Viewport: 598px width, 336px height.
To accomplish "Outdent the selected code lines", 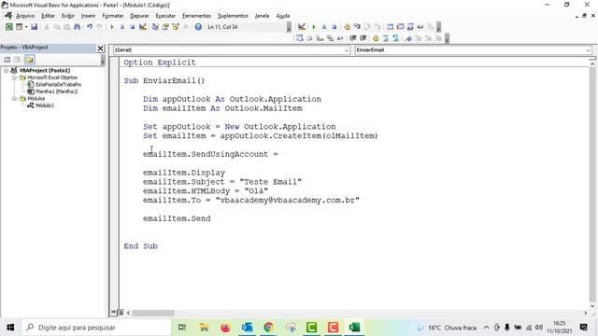I will coord(363,38).
